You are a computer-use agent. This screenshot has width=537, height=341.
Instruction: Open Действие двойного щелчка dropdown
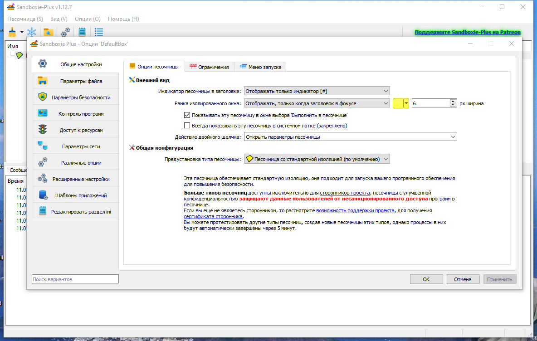tap(350, 137)
